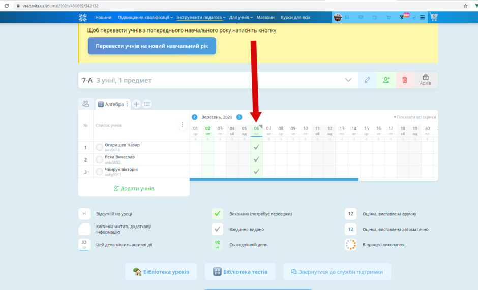Click Перевести учнів на новий навчальний рік
The image size is (478, 290).
(x=152, y=46)
